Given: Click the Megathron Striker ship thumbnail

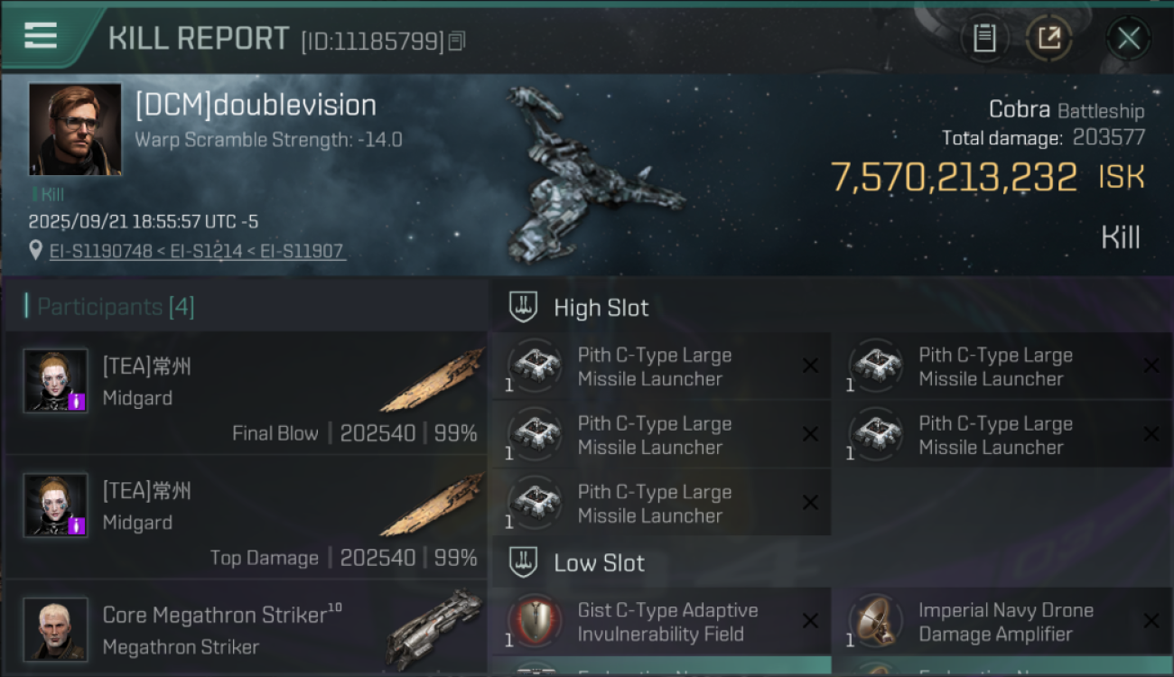Looking at the screenshot, I should pos(435,628).
